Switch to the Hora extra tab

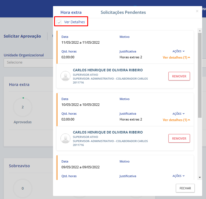(71, 12)
